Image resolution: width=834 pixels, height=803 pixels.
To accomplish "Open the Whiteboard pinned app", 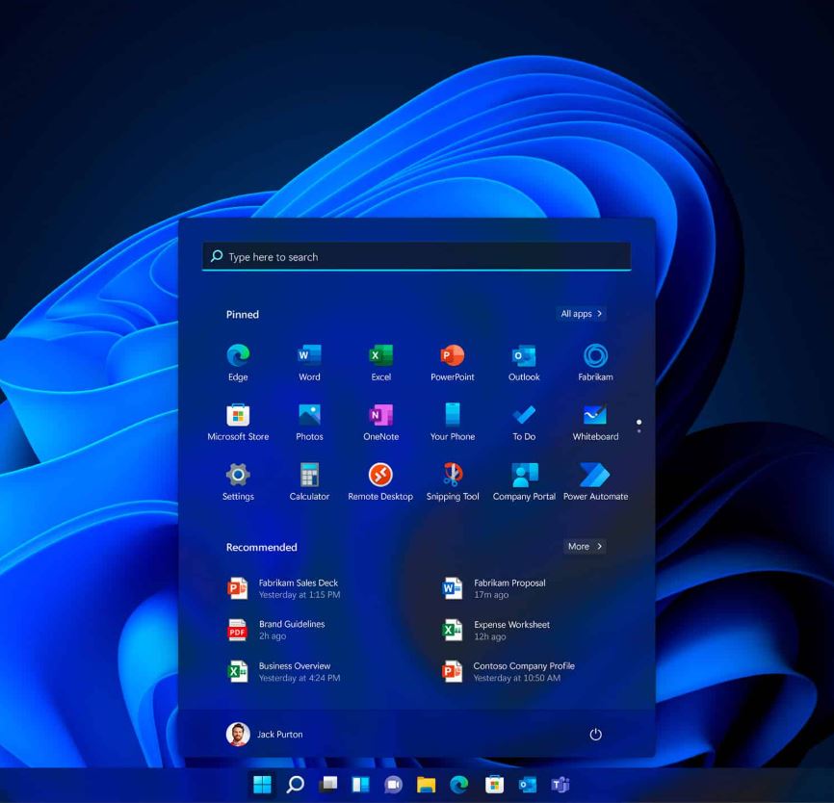I will [595, 416].
